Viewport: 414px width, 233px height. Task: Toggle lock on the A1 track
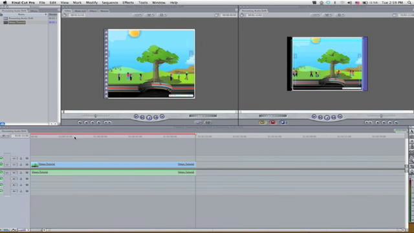[x=21, y=173]
